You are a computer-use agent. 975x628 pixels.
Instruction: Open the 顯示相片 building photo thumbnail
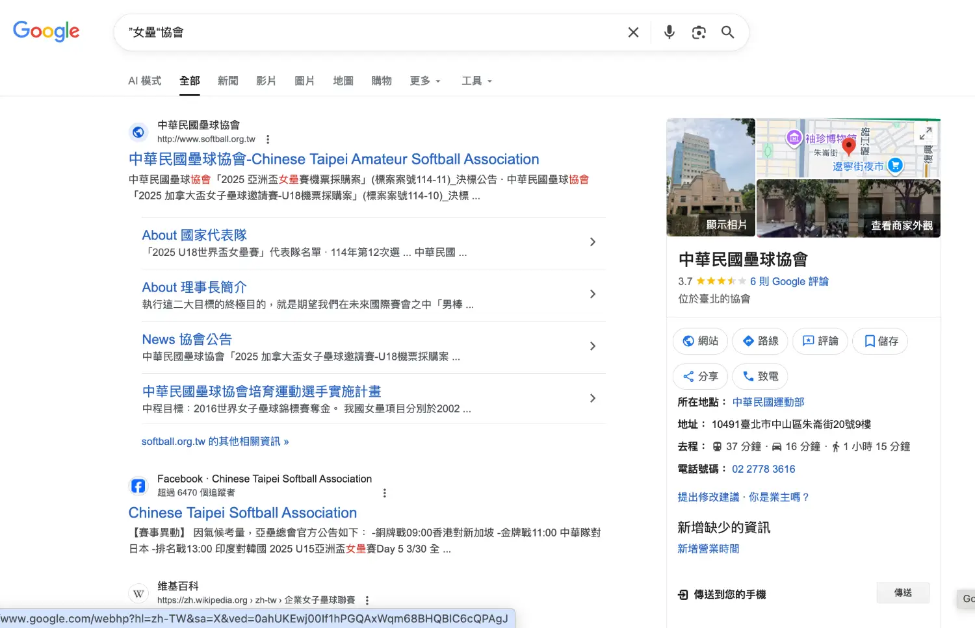click(x=710, y=177)
